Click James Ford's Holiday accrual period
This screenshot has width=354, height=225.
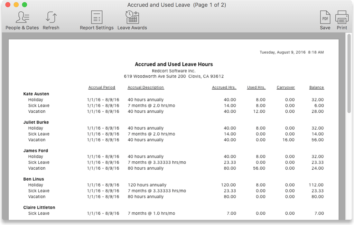coord(103,157)
